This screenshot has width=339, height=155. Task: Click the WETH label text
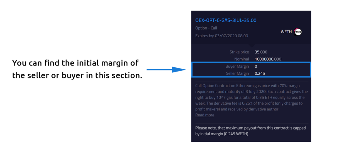[286, 32]
